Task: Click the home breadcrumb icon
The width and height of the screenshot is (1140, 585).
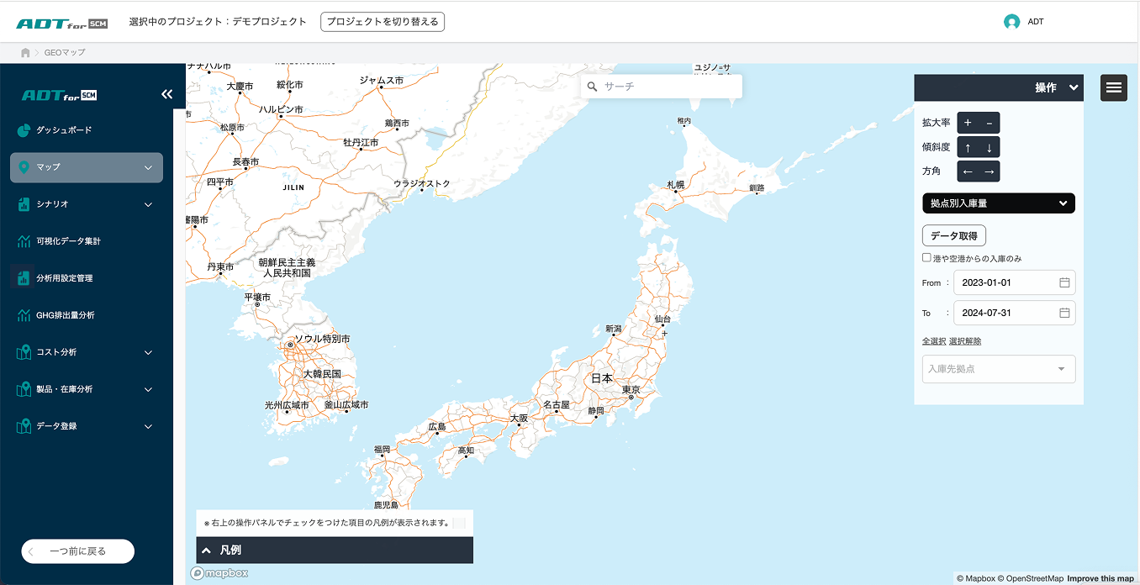Action: point(25,53)
